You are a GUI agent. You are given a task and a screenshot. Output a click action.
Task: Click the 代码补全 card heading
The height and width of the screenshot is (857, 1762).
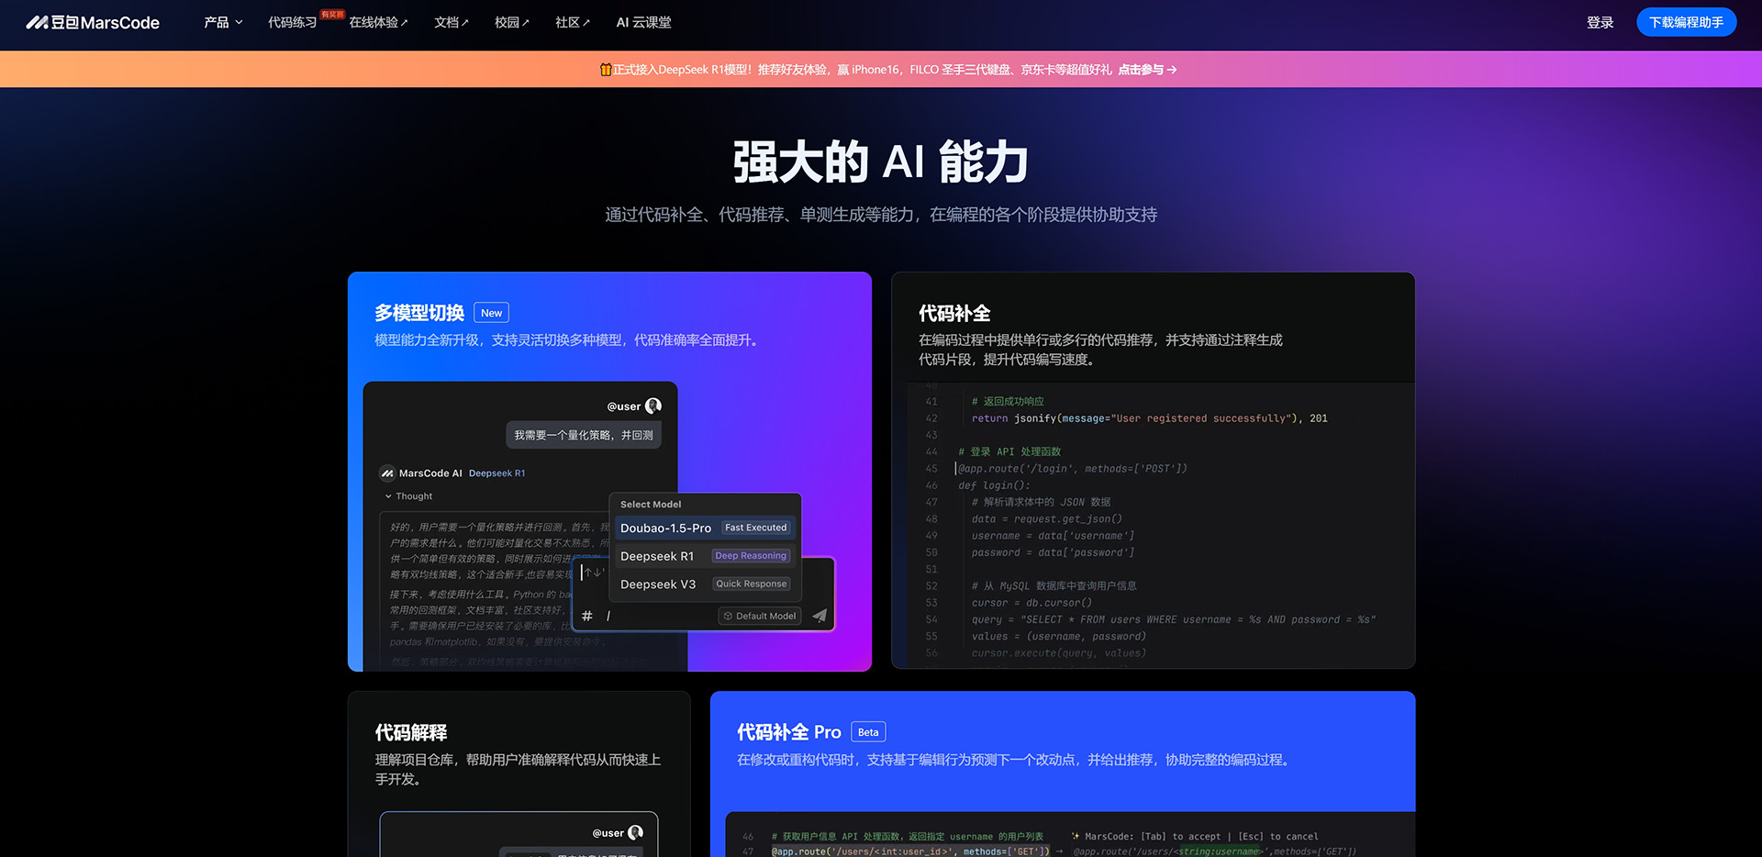(x=954, y=313)
